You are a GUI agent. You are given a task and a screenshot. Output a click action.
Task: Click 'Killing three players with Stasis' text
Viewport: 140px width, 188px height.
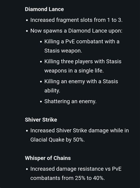(x=83, y=61)
